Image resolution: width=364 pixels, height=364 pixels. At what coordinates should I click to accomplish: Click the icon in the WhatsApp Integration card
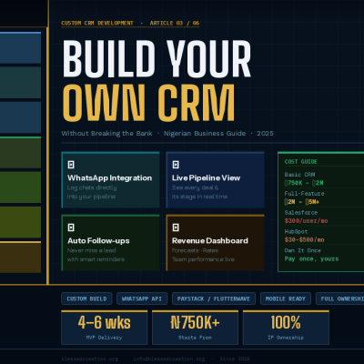[71, 165]
